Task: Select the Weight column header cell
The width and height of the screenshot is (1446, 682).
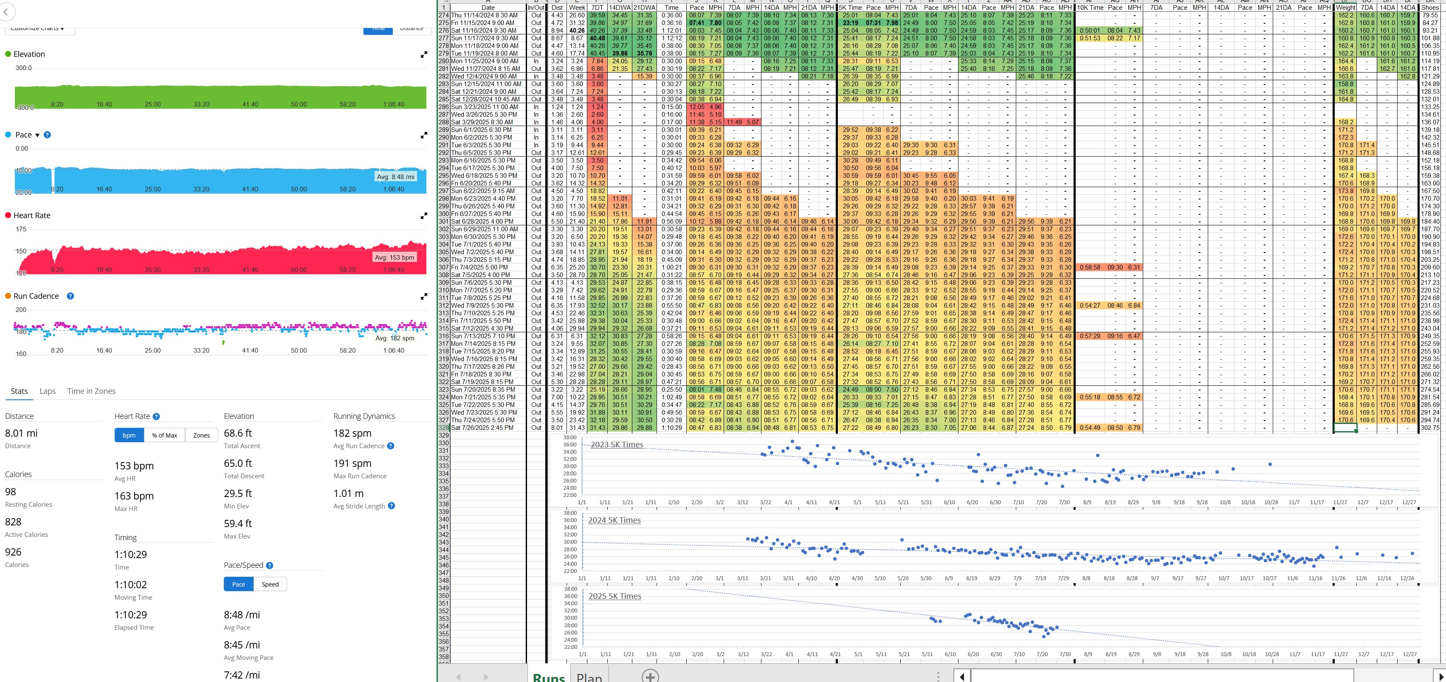Action: click(x=1345, y=8)
